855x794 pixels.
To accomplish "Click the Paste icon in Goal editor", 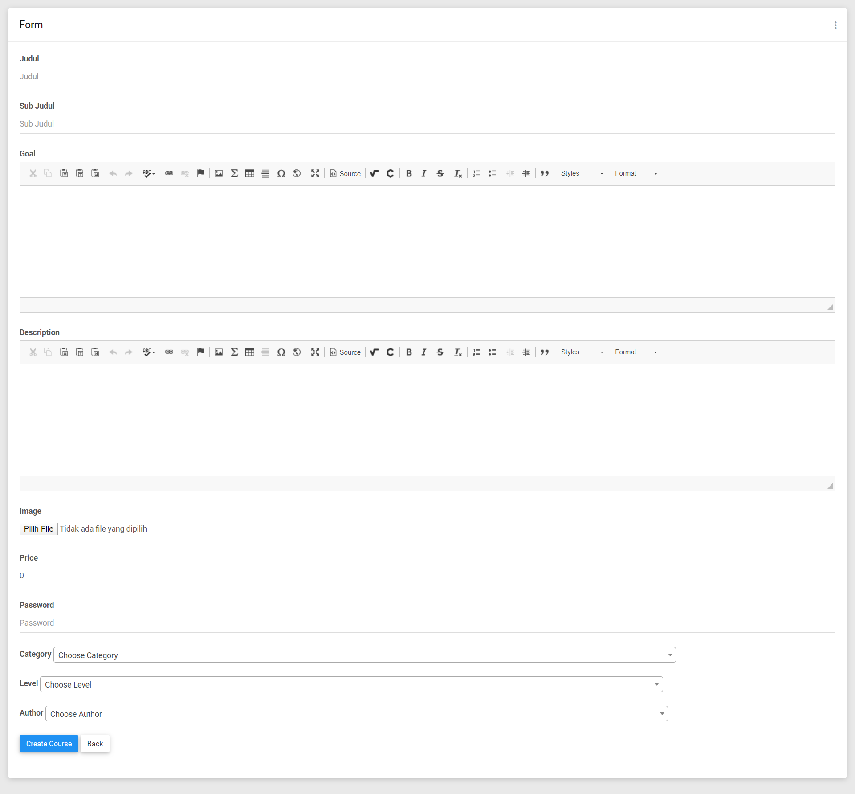I will (x=64, y=173).
